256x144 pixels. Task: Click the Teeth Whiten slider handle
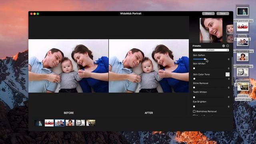click(194, 97)
